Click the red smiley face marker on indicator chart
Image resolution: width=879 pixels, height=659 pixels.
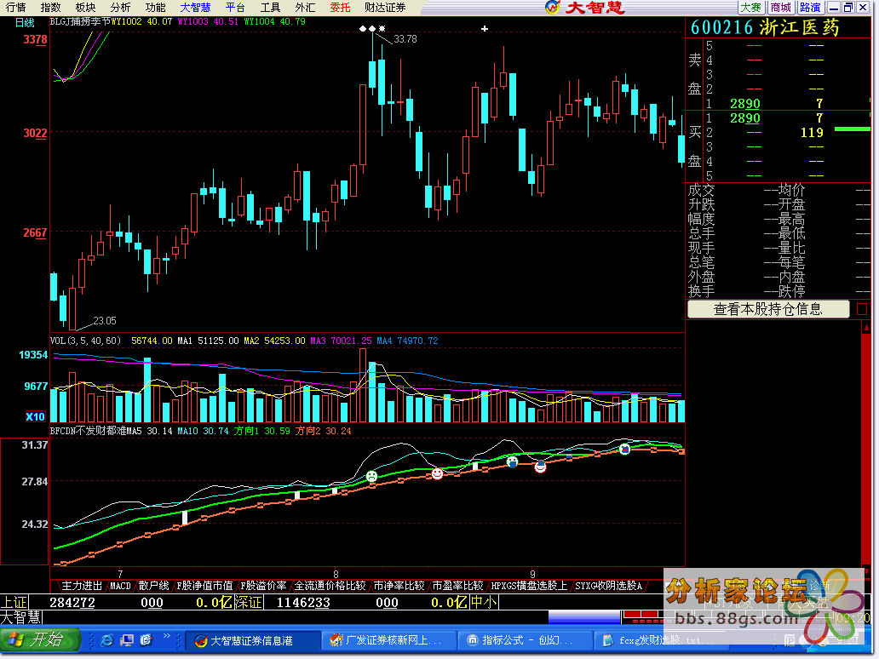point(437,474)
